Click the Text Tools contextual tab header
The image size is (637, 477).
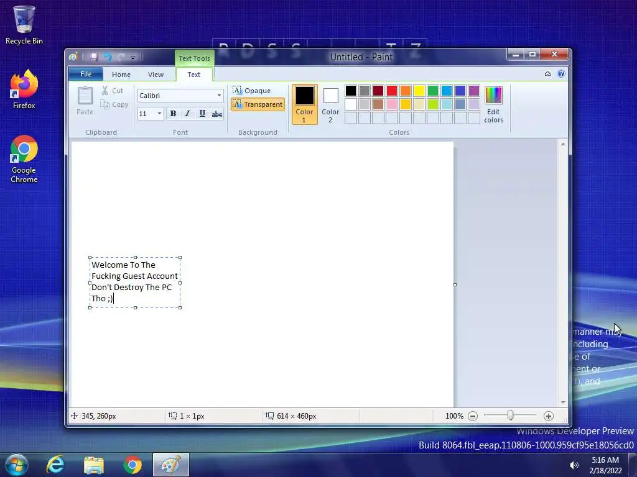pos(195,58)
